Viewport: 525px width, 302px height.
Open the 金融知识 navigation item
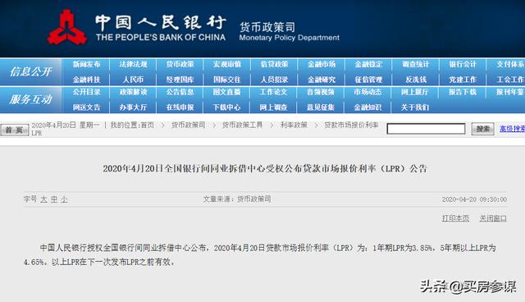[x=367, y=108]
